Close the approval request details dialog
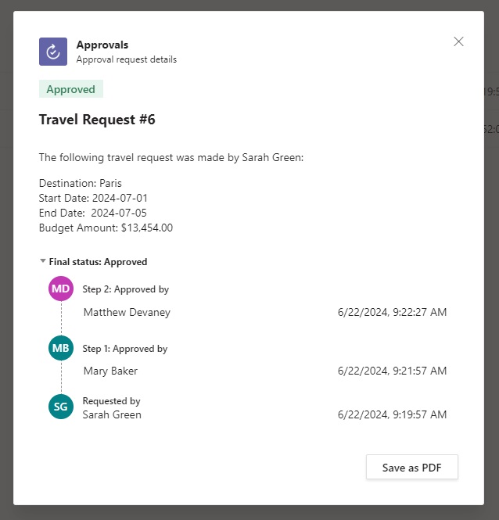The image size is (499, 520). 458,41
